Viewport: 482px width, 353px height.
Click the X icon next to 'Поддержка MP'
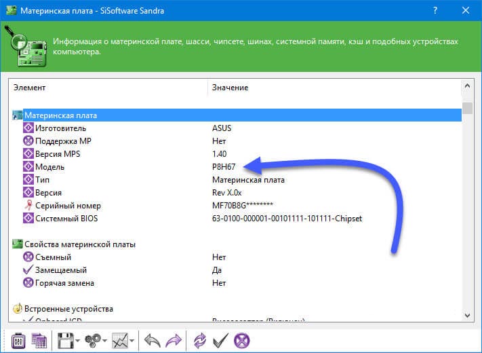[28, 141]
